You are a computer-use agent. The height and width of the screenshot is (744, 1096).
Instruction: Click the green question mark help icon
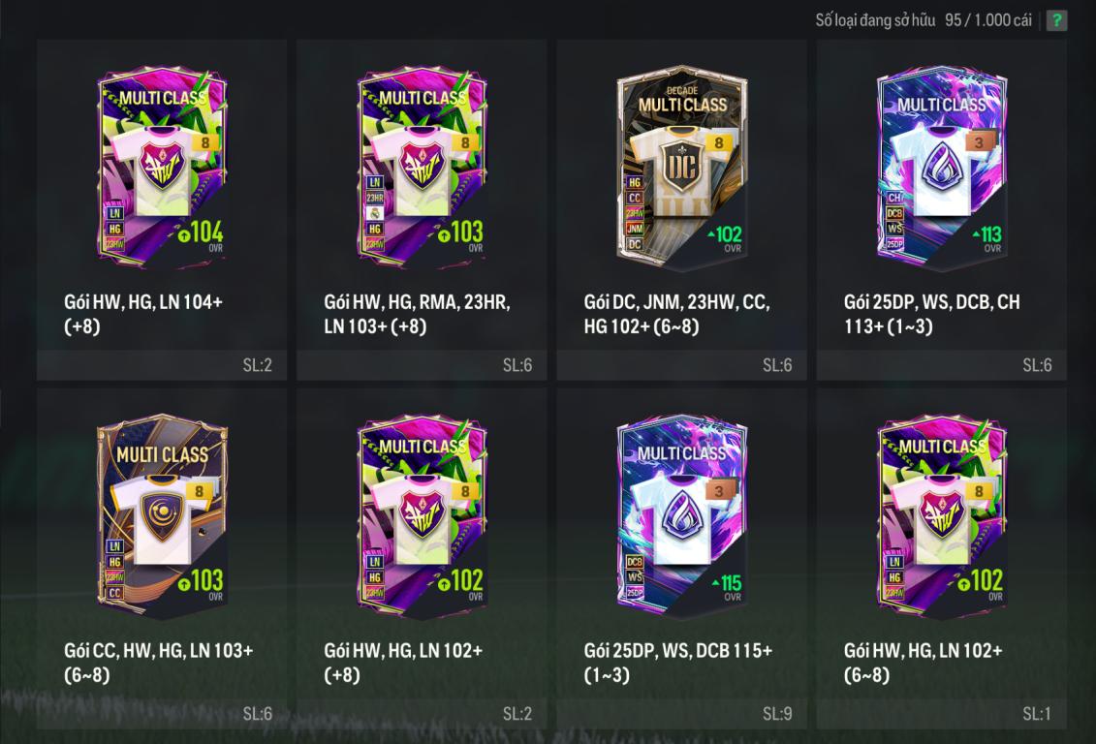point(1056,20)
